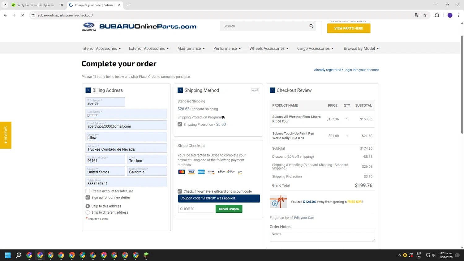This screenshot has width=464, height=261.
Task: Click the Discover payment icon
Action: coord(211,172)
